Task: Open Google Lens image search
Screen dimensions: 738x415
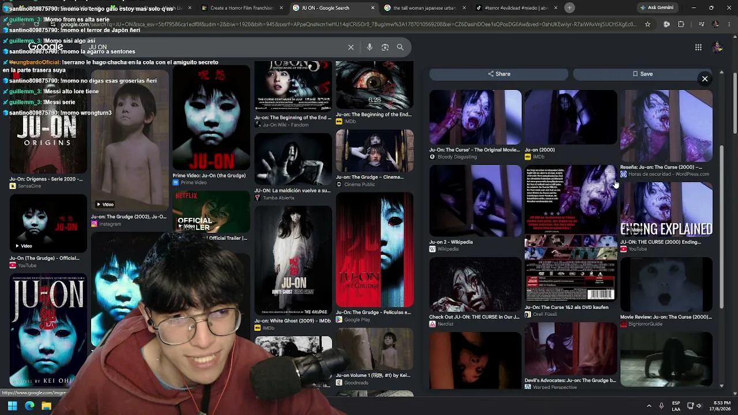Action: (x=385, y=47)
